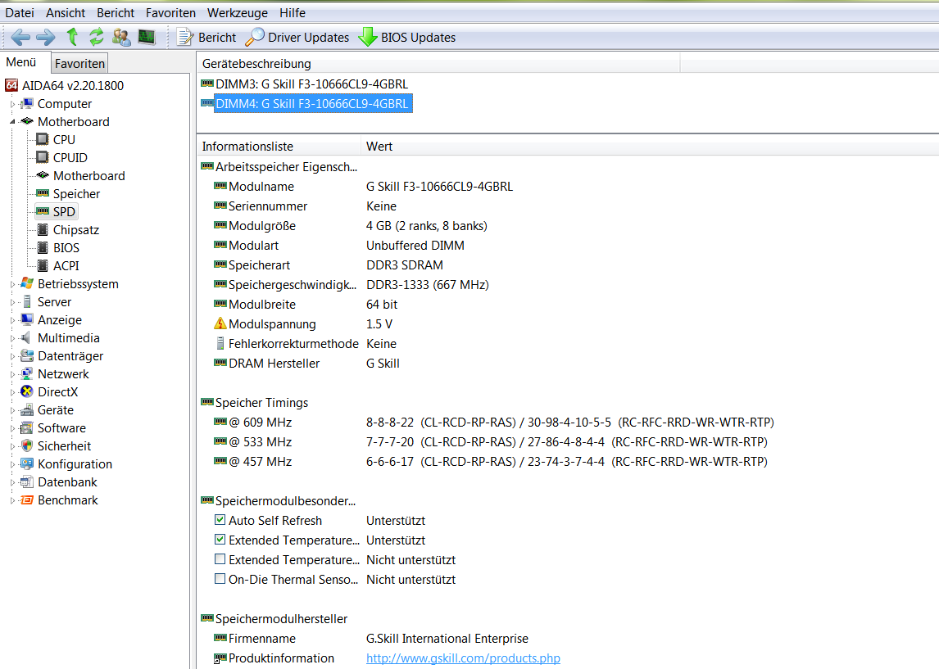939x669 pixels.
Task: Click the Gerätebeschreibung column header
Action: pyautogui.click(x=440, y=63)
